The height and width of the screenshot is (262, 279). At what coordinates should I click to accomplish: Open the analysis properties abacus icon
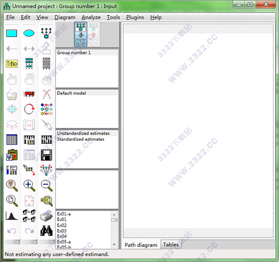click(29, 139)
